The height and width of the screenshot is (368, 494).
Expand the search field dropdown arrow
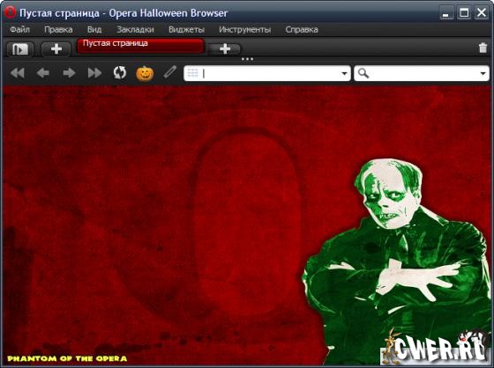tap(483, 74)
